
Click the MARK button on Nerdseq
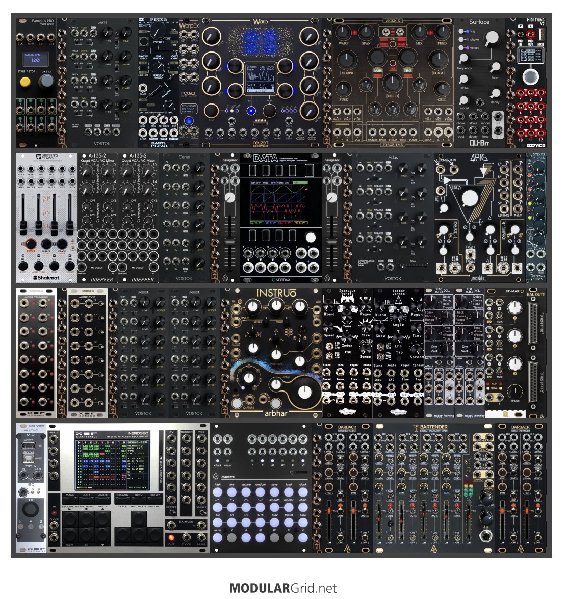coord(70,500)
